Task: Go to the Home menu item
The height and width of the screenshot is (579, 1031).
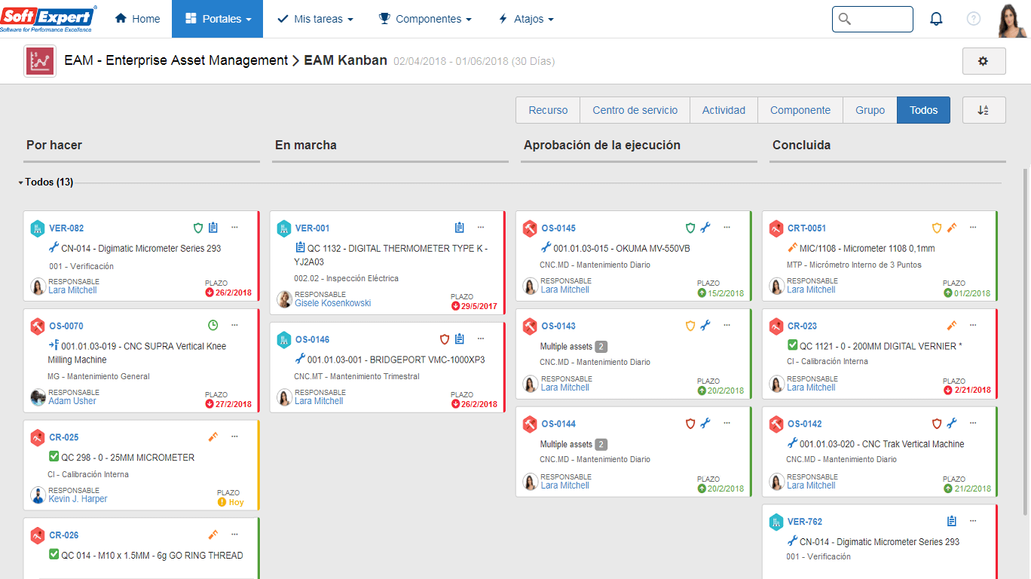Action: tap(137, 19)
